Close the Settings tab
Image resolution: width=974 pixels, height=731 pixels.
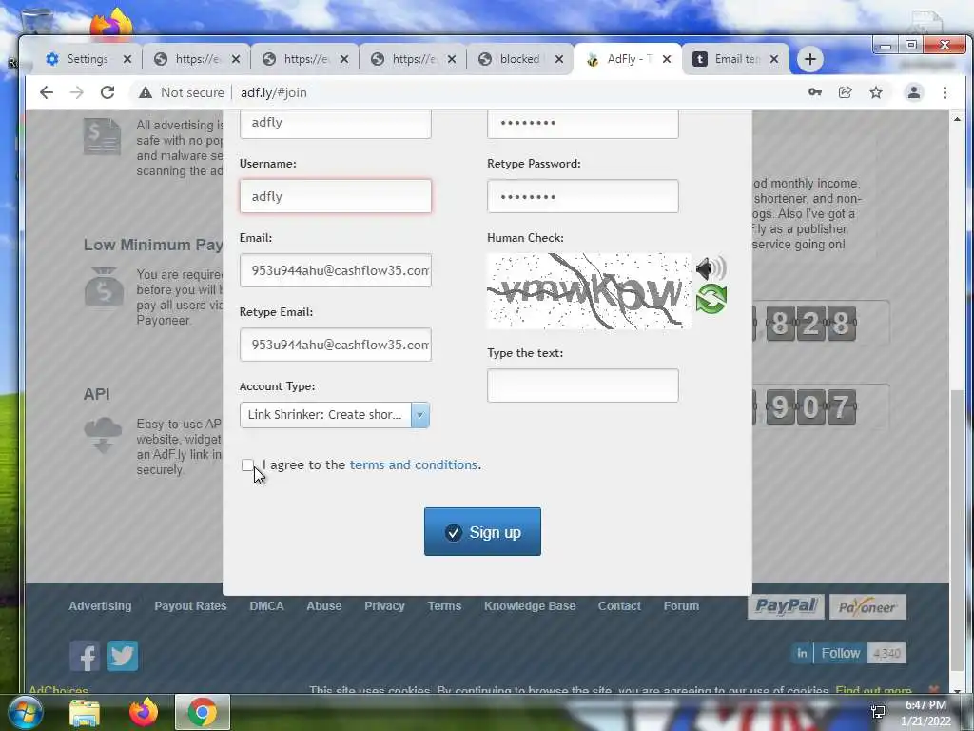[127, 59]
